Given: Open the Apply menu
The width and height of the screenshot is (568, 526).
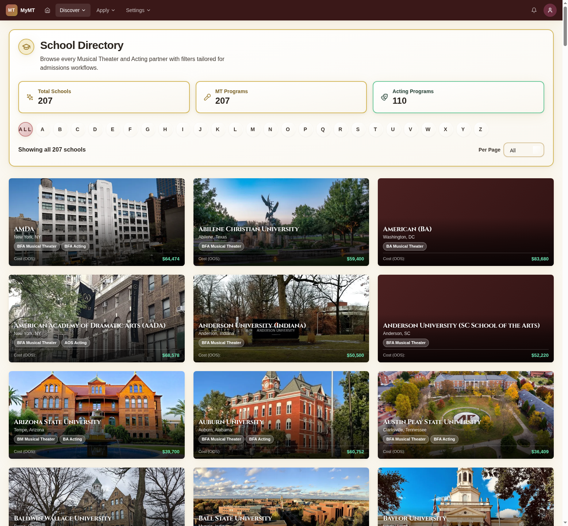Looking at the screenshot, I should pyautogui.click(x=105, y=10).
